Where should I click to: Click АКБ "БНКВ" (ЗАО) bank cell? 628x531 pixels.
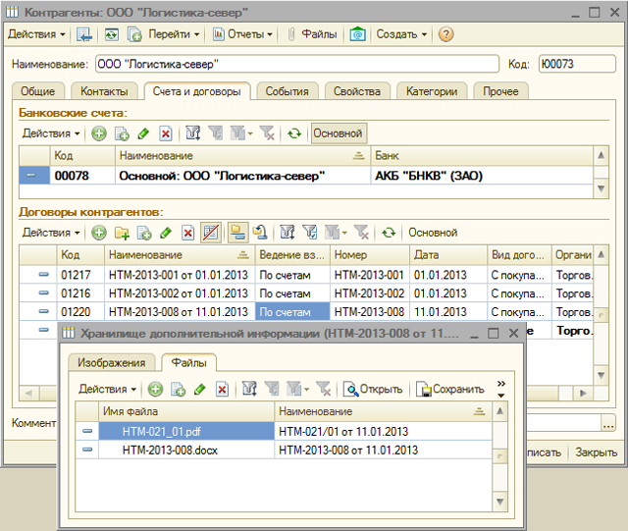(482, 176)
